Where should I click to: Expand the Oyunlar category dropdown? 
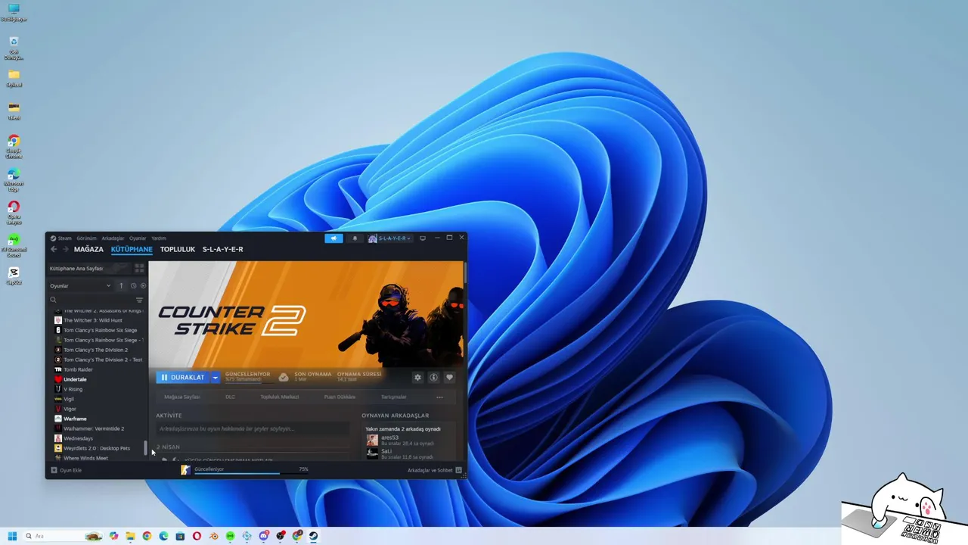pyautogui.click(x=108, y=286)
